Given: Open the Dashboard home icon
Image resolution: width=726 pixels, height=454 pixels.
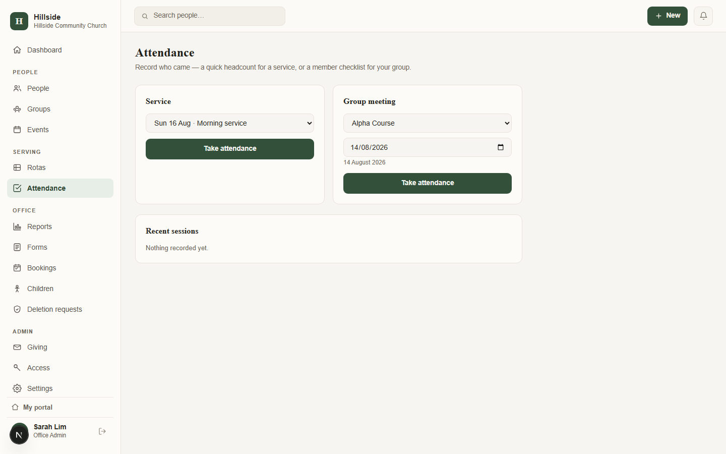Looking at the screenshot, I should tap(17, 50).
